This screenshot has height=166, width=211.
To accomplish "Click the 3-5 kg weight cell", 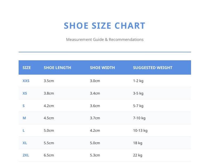I will 138,93.
